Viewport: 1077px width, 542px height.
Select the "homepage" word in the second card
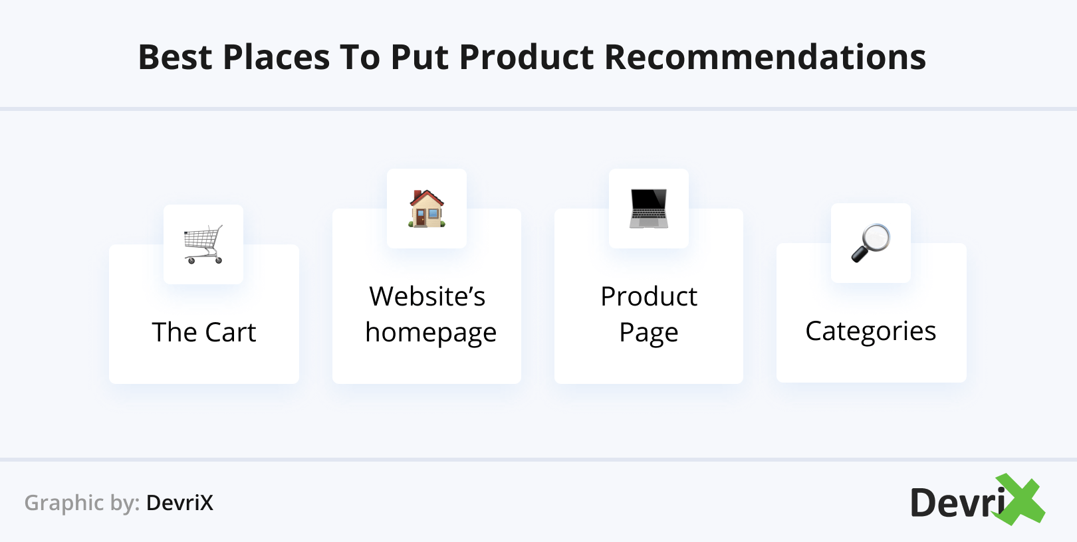pos(431,332)
